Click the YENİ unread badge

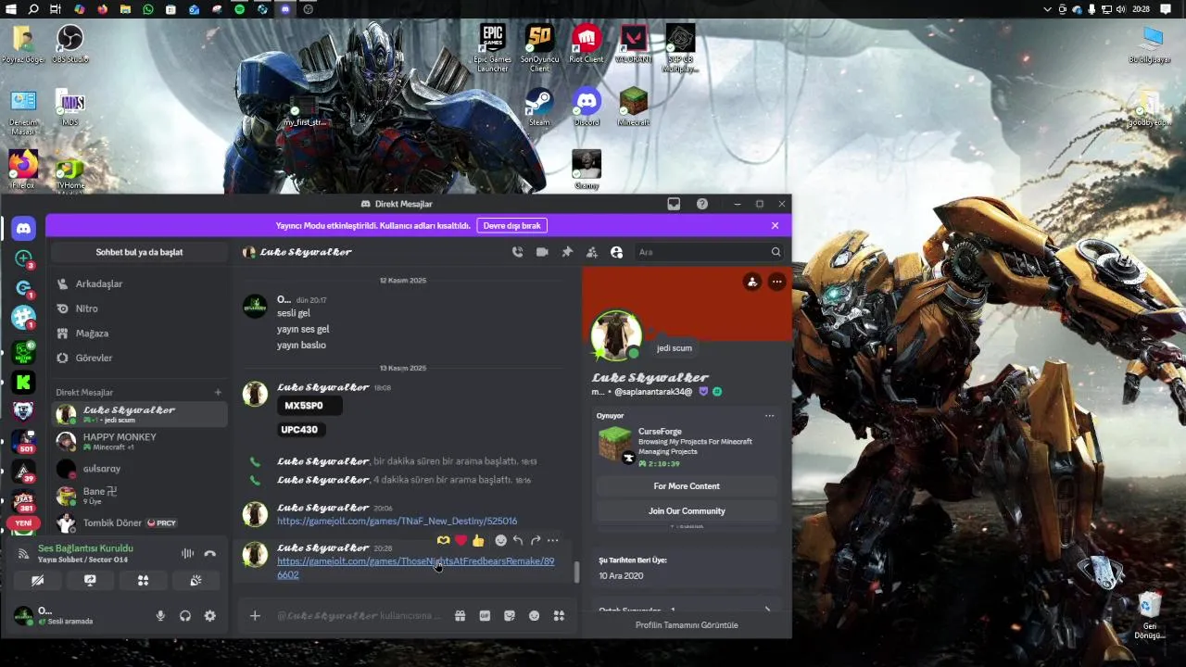tap(23, 523)
